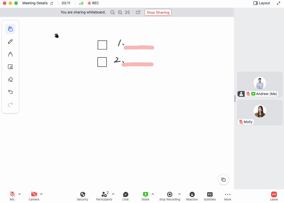Click the fit-to-window icon
Viewport: 284px width, 203px height.
(x=127, y=12)
